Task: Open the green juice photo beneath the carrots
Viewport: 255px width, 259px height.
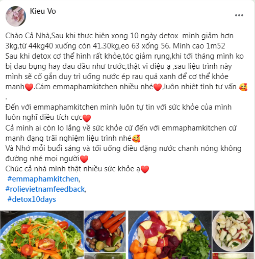Action: (x=105, y=256)
